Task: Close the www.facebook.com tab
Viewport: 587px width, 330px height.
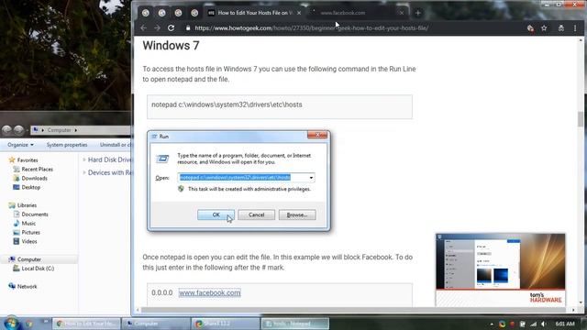Action: tap(402, 13)
